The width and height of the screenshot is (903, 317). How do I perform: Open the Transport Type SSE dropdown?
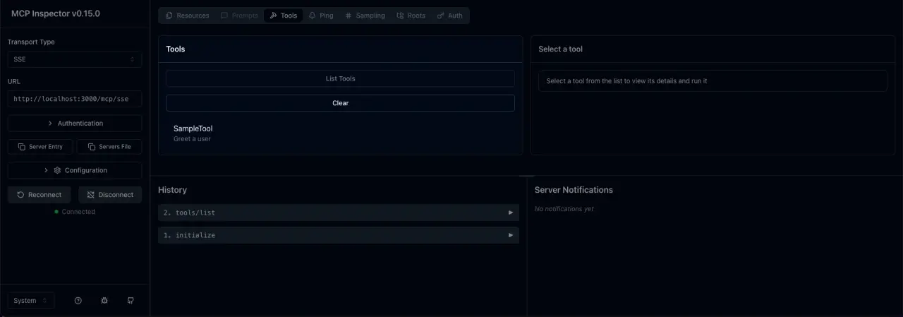click(x=75, y=59)
